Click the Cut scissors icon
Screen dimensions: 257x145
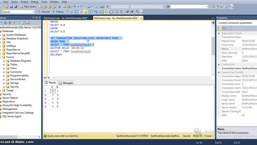pos(60,6)
